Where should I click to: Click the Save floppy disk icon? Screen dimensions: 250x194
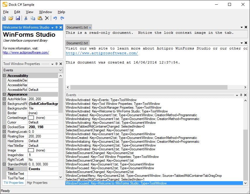pyautogui.click(x=18, y=18)
